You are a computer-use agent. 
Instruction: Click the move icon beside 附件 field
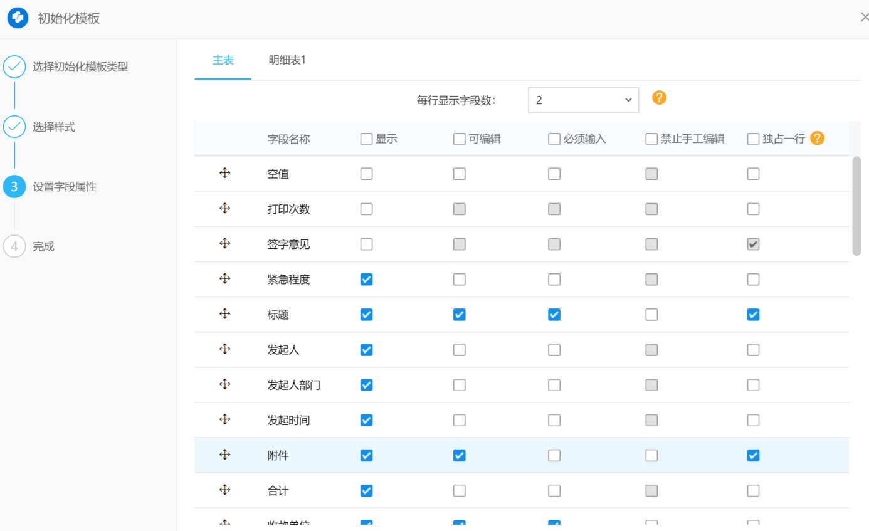point(225,455)
